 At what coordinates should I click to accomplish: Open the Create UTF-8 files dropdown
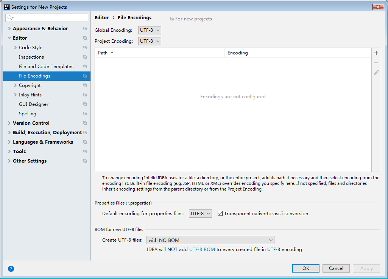coord(210,240)
